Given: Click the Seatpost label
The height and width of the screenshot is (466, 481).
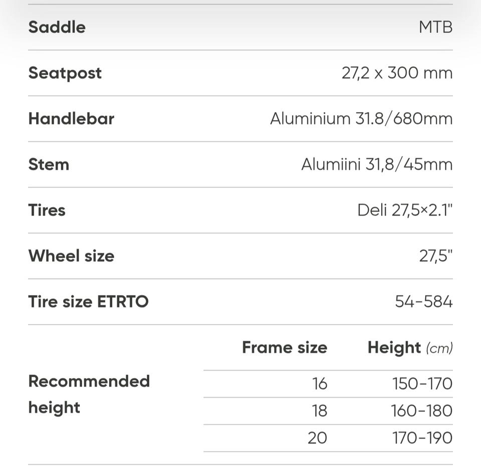Looking at the screenshot, I should 65,73.
